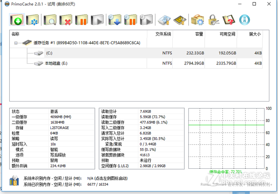Sort by 容量 column header
The width and height of the screenshot is (278, 194).
189,34
